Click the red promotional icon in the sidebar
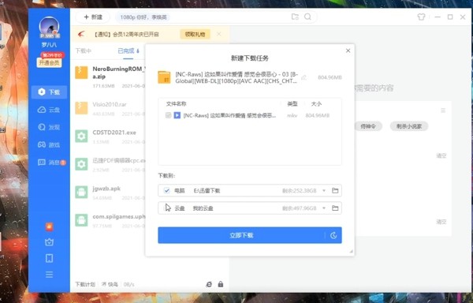473x303 pixels. click(49, 226)
